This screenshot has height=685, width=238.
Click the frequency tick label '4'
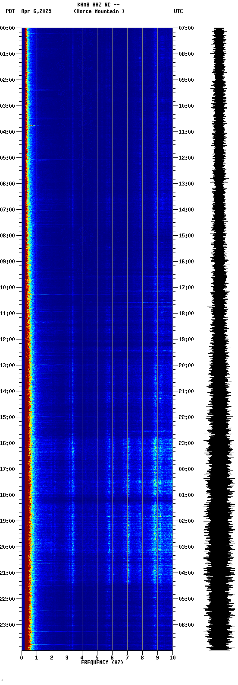pyautogui.click(x=82, y=658)
